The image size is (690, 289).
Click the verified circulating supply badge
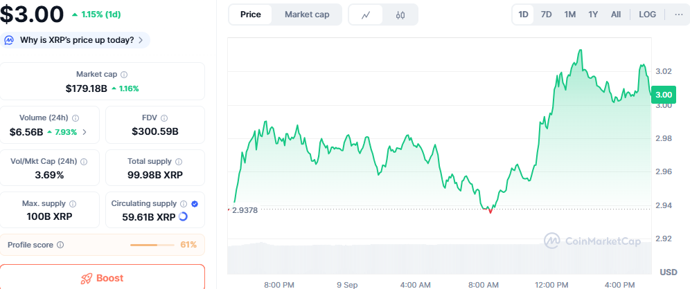point(195,204)
